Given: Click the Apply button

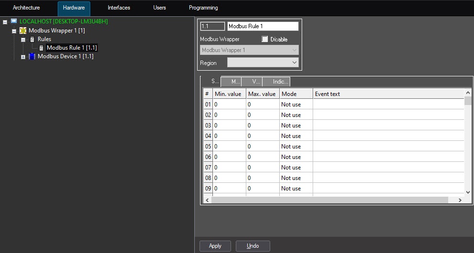Looking at the screenshot, I should pos(215,246).
